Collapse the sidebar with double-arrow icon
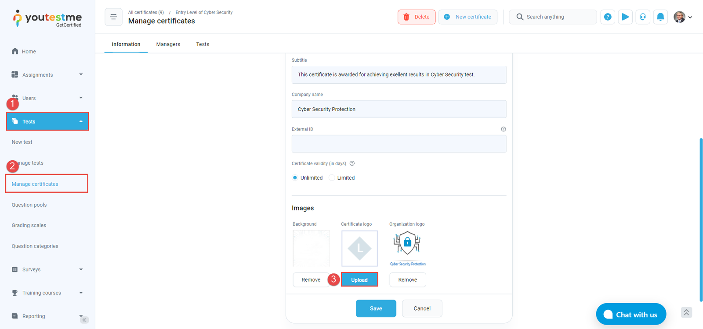The height and width of the screenshot is (329, 703). coord(84,320)
